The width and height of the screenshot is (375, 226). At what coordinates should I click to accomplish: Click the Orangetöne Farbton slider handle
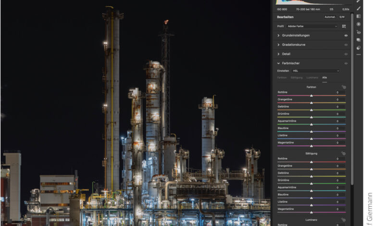tap(312, 103)
